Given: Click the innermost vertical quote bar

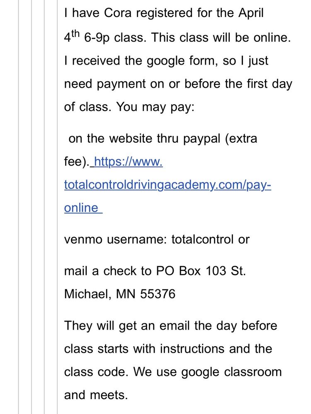Looking at the screenshot, I should (x=57, y=207).
